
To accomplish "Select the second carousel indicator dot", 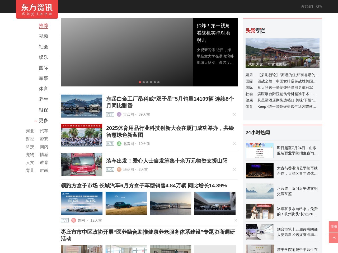I will (x=144, y=82).
